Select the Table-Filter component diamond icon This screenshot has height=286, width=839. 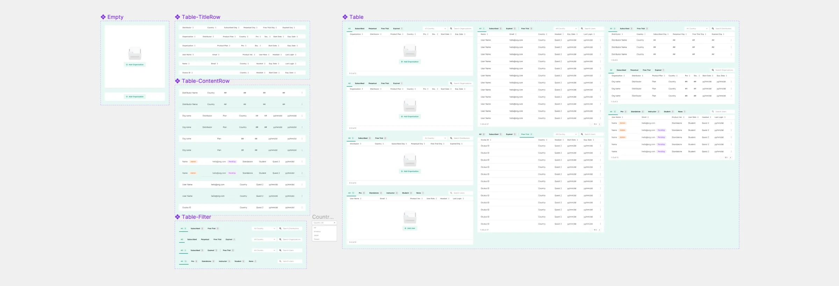pos(178,217)
